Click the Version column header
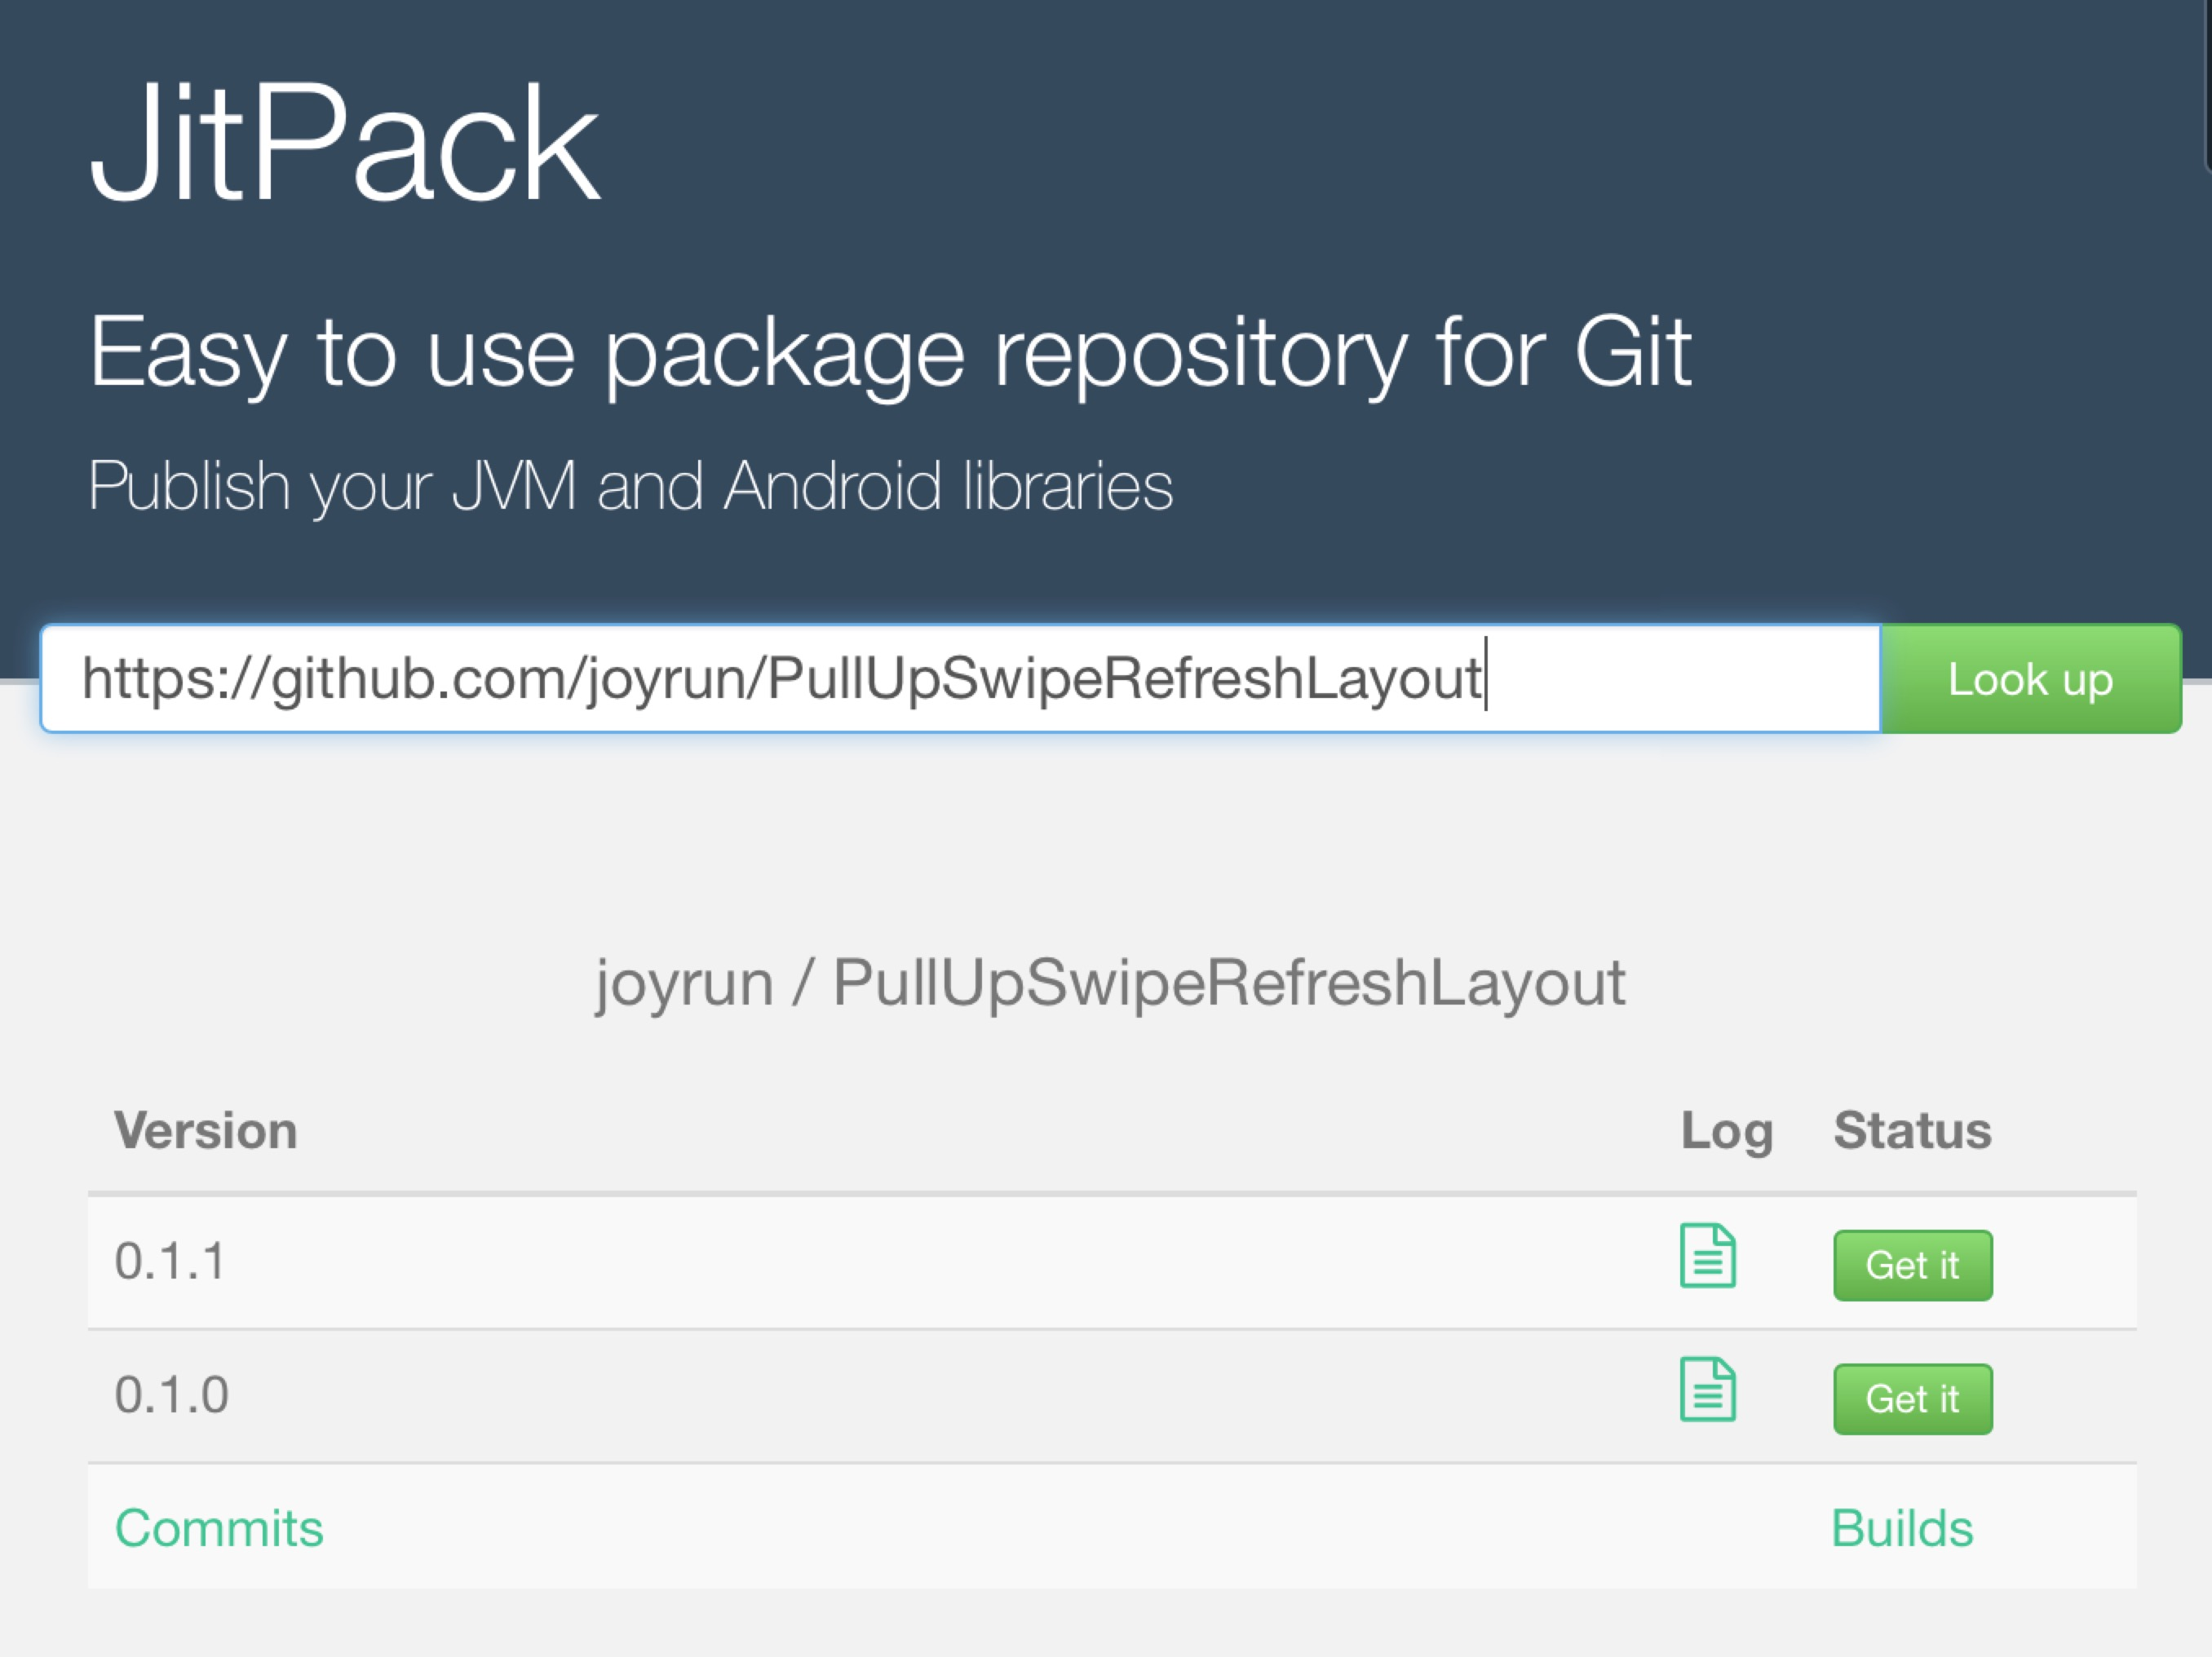Screen dimensions: 2212x1657 click(x=206, y=1131)
